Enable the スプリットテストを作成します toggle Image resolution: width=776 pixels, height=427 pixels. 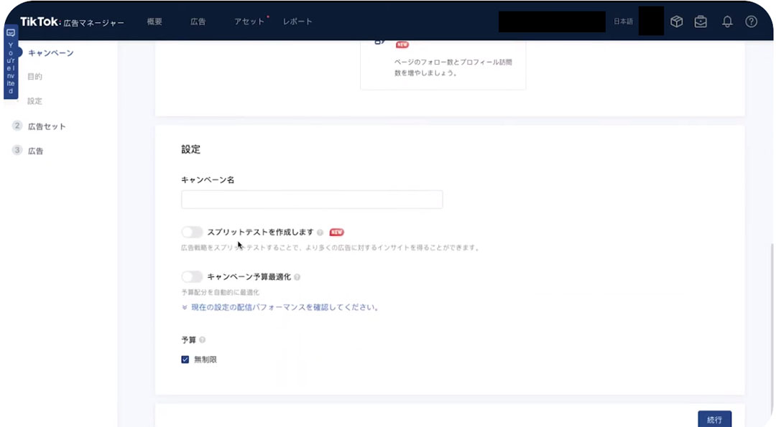[x=192, y=231]
